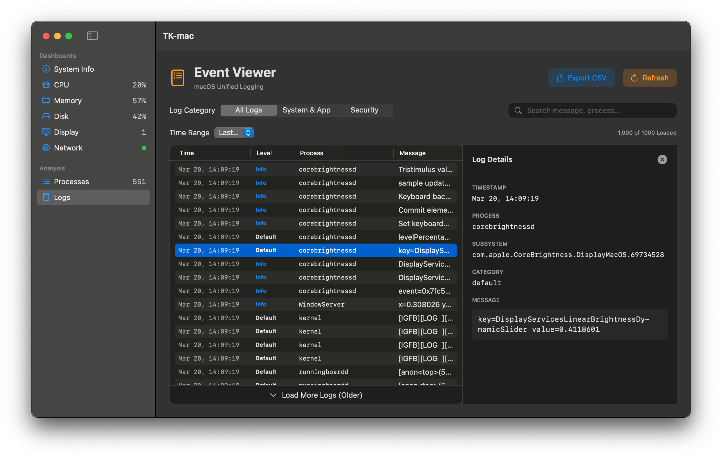The image size is (722, 459).
Task: Check the Network status indicator dot
Action: [144, 148]
